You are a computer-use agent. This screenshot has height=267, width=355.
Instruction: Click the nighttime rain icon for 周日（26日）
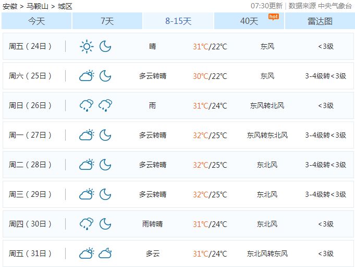(105, 105)
